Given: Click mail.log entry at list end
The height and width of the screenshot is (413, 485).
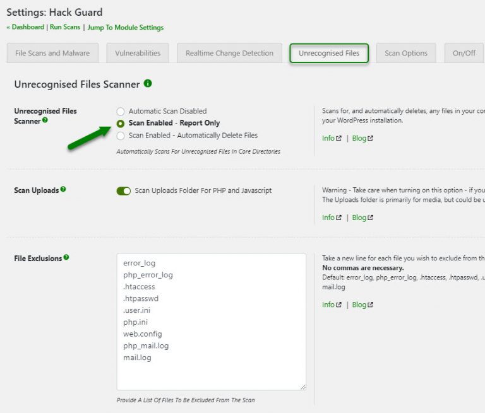Looking at the screenshot, I should (x=137, y=358).
